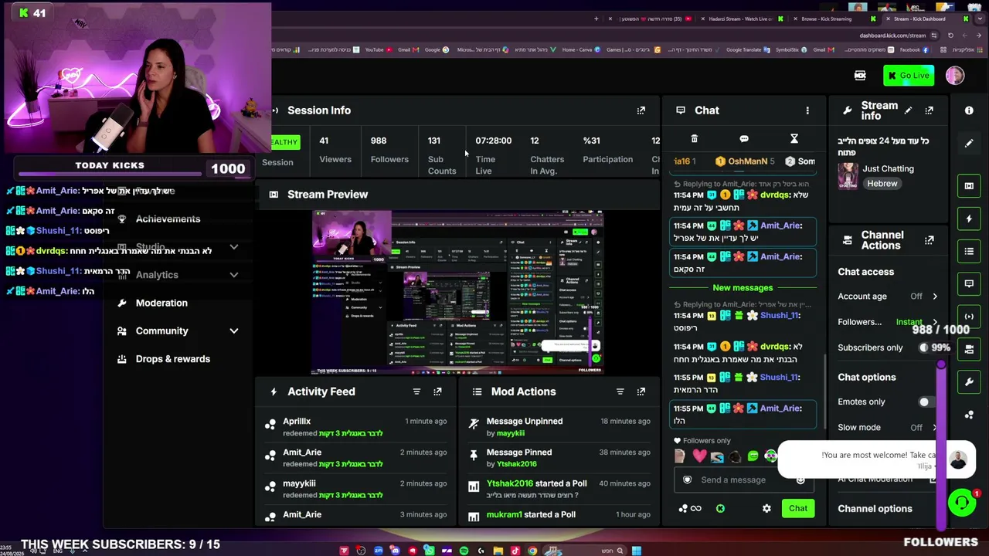989x556 pixels.
Task: Filter the Mod Actions list
Action: [x=620, y=392]
